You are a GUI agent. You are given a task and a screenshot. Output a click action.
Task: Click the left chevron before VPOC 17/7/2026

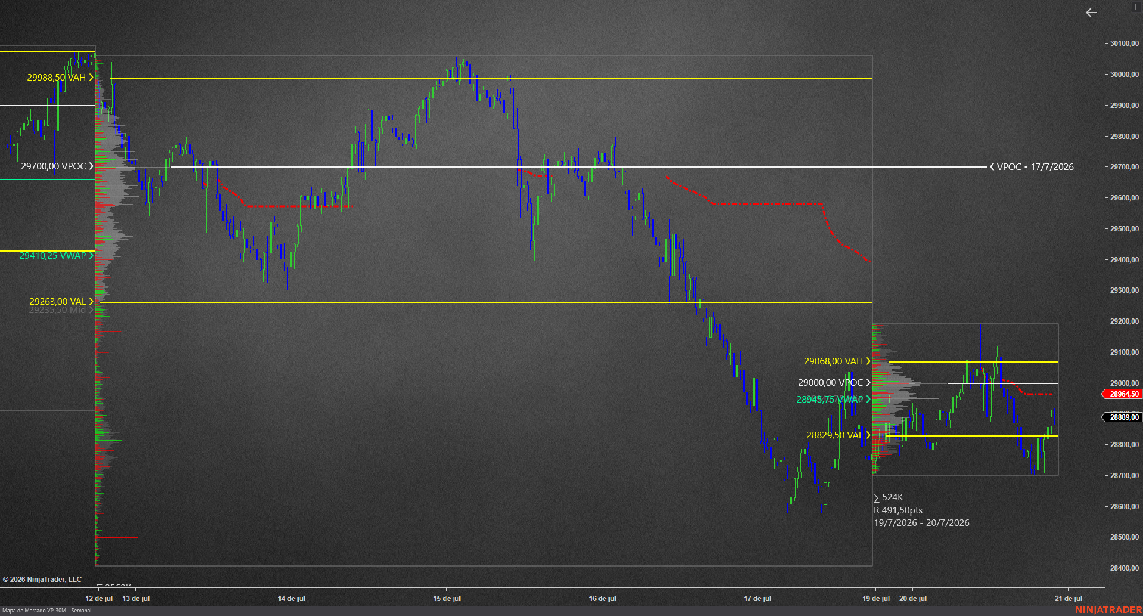click(x=992, y=167)
